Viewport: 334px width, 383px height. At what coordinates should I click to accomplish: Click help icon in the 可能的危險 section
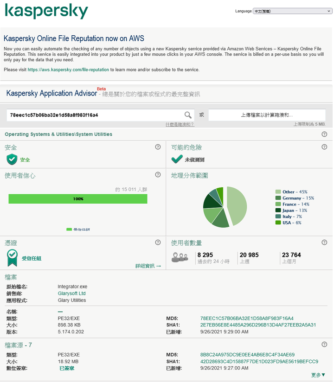click(x=324, y=147)
